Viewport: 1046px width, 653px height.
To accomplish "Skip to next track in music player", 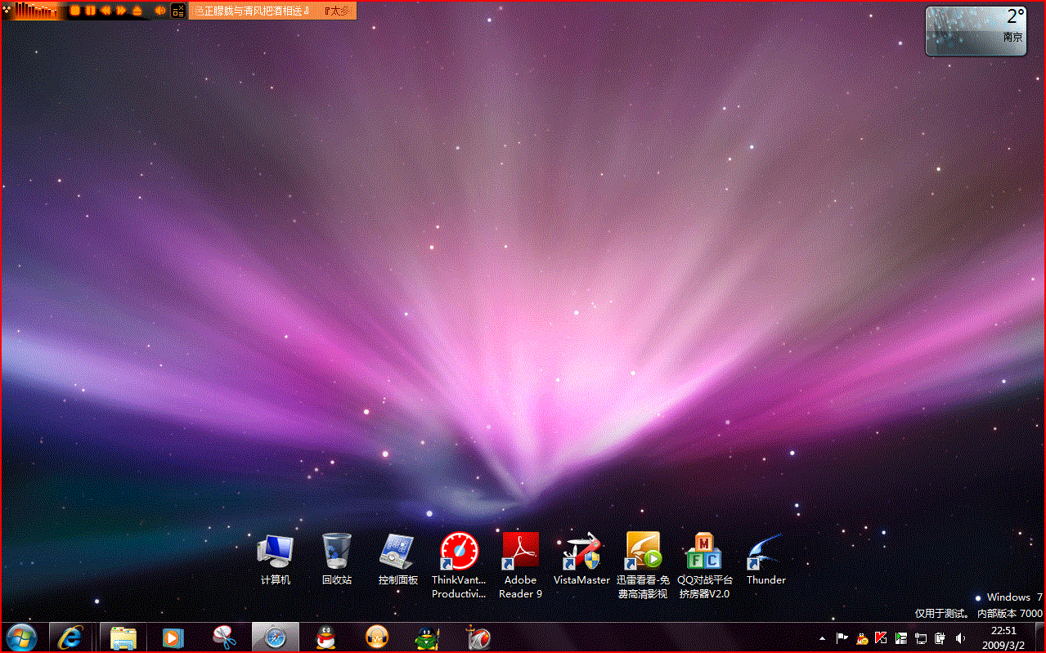I will (x=121, y=11).
